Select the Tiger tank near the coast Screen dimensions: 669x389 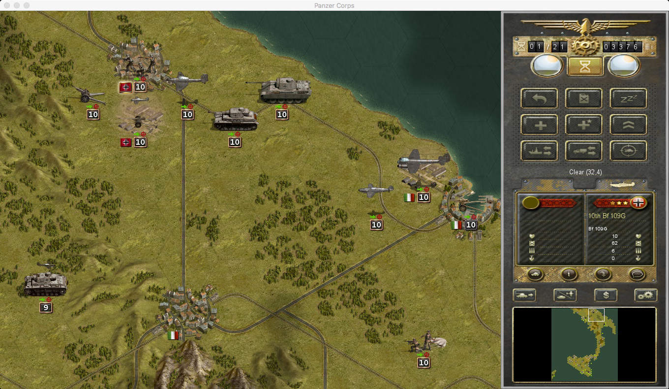[279, 90]
